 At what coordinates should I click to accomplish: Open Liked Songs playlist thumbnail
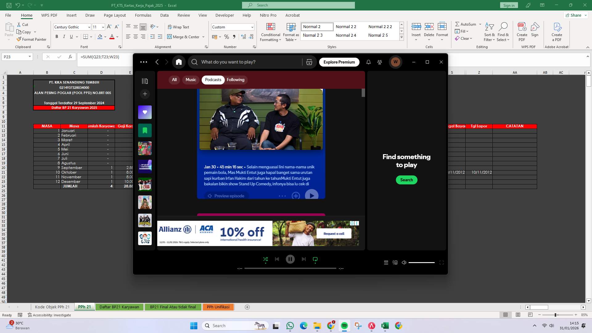(x=145, y=112)
